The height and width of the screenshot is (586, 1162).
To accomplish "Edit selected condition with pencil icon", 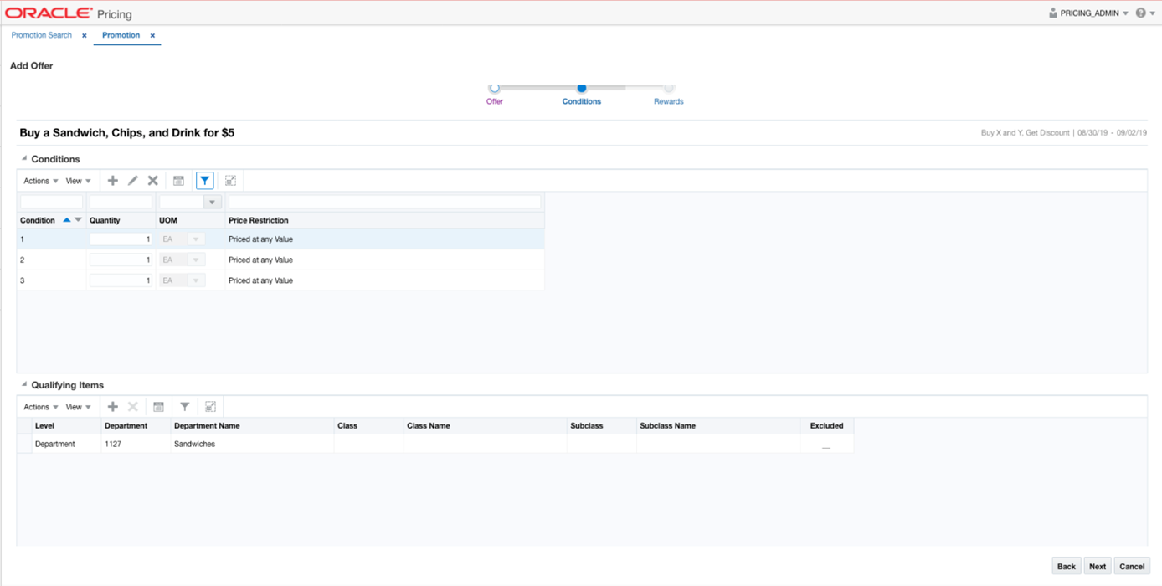I will (x=132, y=181).
